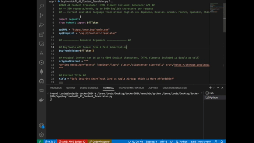Maximize the panel with up chevron
The width and height of the screenshot is (254, 143).
pyautogui.click(x=218, y=88)
